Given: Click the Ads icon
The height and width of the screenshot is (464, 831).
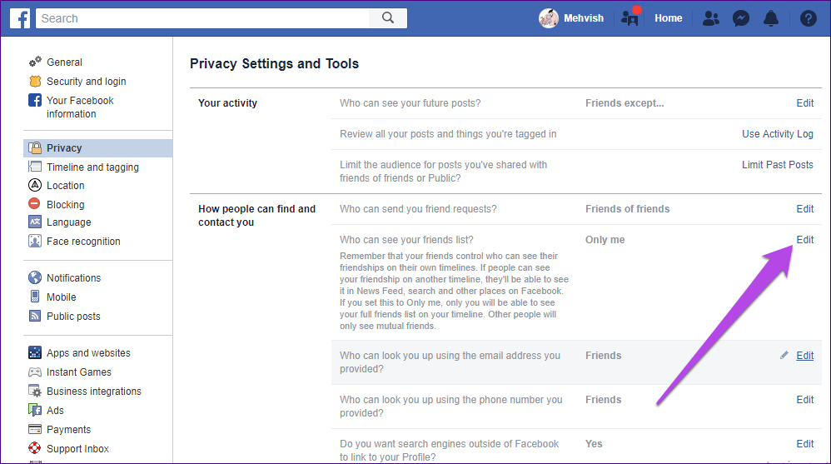Looking at the screenshot, I should pos(35,410).
